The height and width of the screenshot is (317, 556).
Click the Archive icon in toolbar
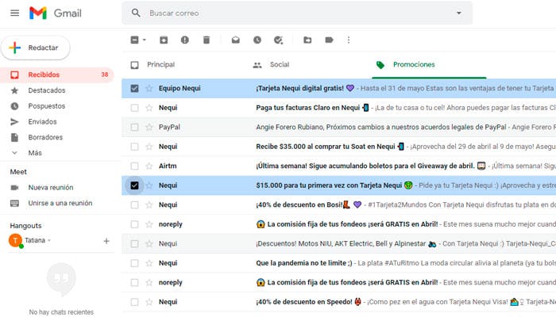[164, 40]
